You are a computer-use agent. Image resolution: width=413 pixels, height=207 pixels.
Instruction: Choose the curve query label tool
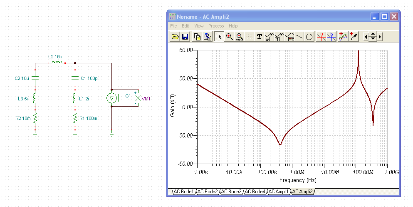pyautogui.click(x=279, y=37)
